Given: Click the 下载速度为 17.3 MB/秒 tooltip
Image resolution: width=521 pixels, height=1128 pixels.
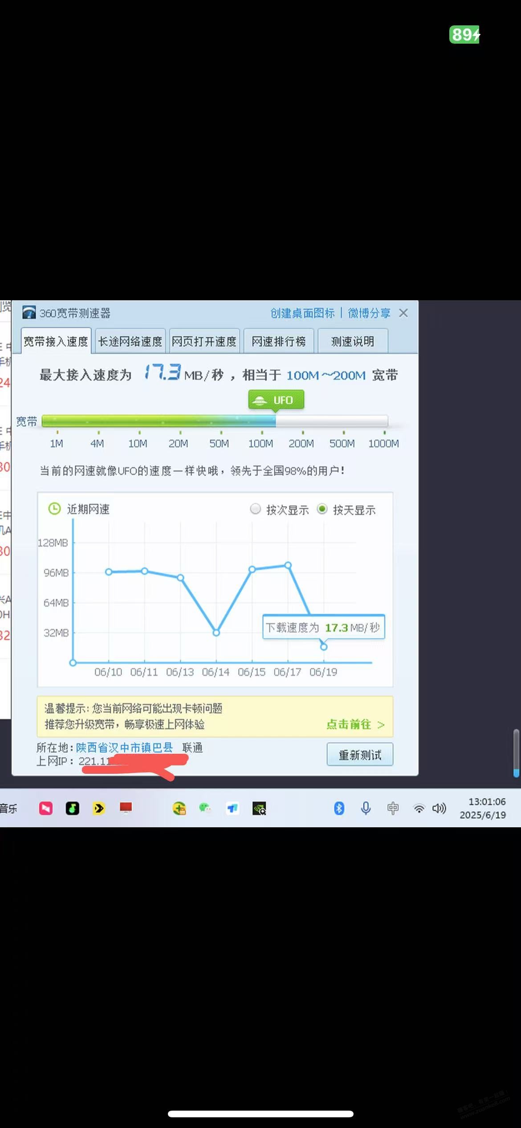Looking at the screenshot, I should tap(324, 627).
